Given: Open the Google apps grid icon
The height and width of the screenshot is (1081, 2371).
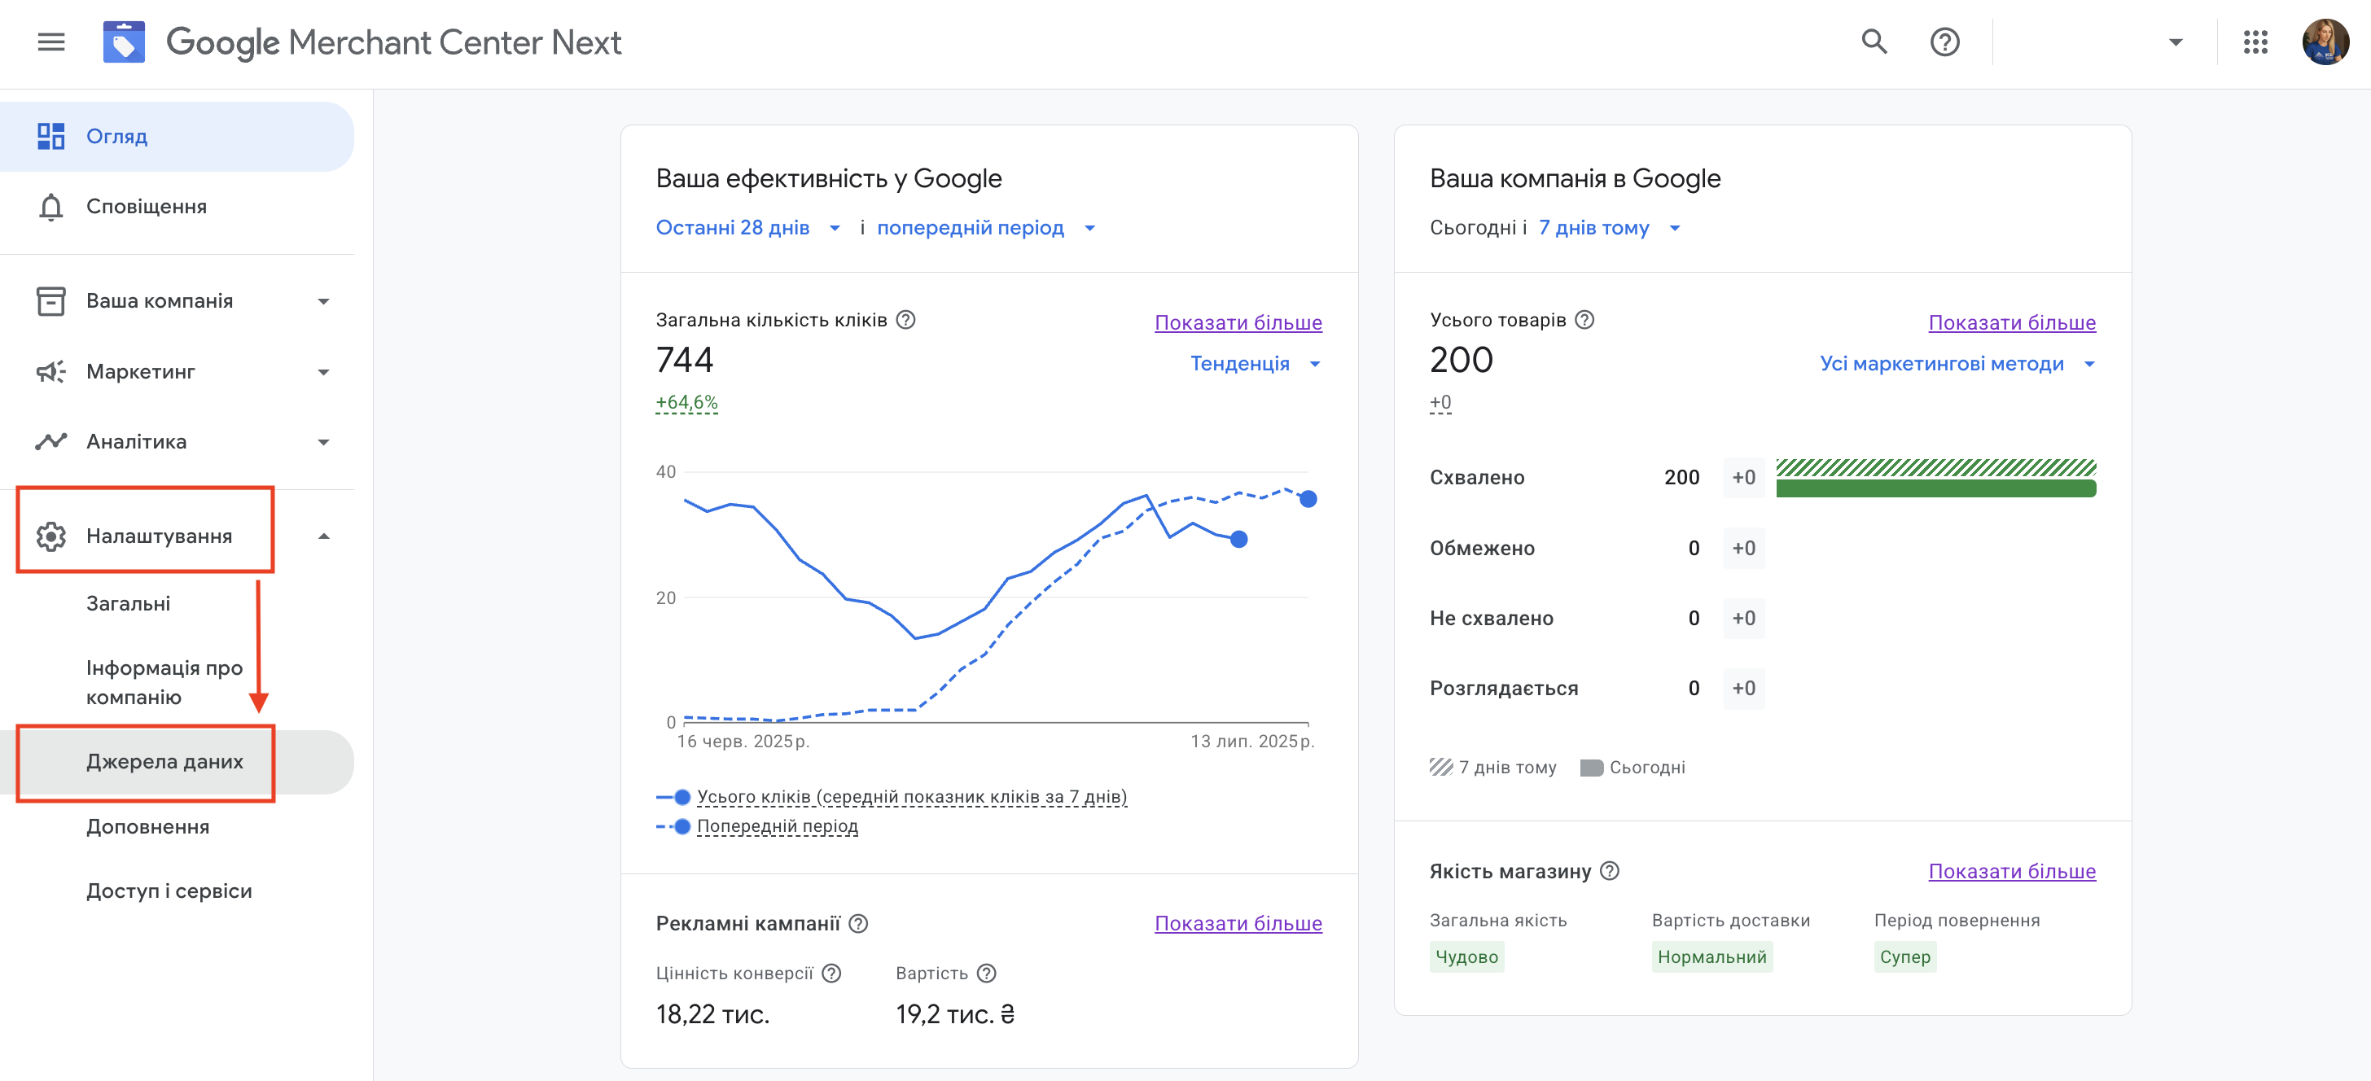Looking at the screenshot, I should (x=2255, y=42).
